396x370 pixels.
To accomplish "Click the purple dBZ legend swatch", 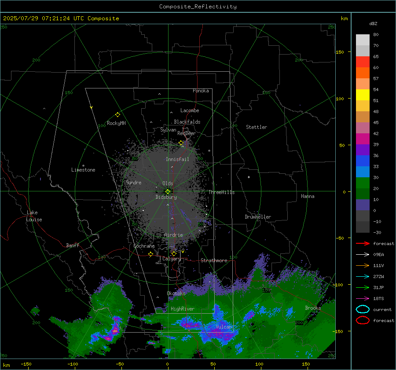I will point(363,150).
